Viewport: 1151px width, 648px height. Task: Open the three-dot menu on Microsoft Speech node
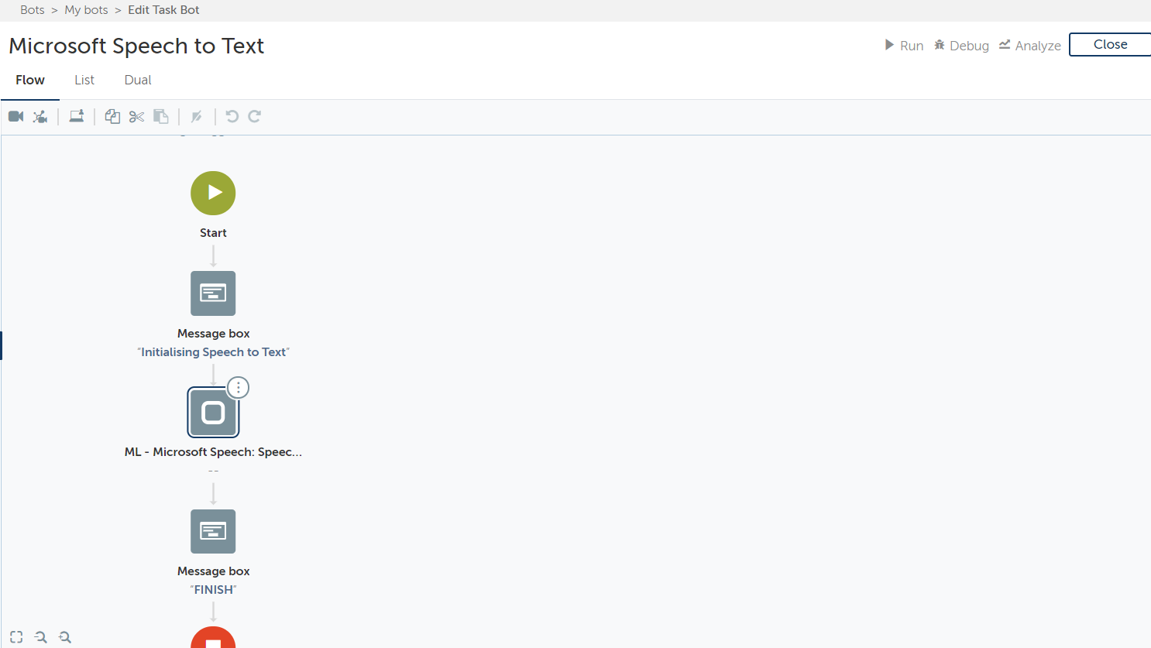pos(239,387)
